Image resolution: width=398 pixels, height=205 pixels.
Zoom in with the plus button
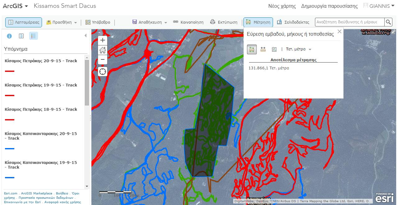pos(103,40)
